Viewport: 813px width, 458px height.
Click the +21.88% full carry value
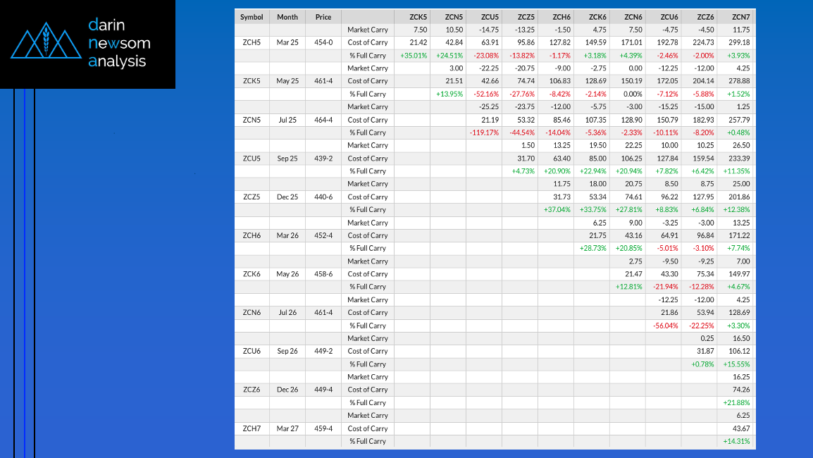click(737, 402)
